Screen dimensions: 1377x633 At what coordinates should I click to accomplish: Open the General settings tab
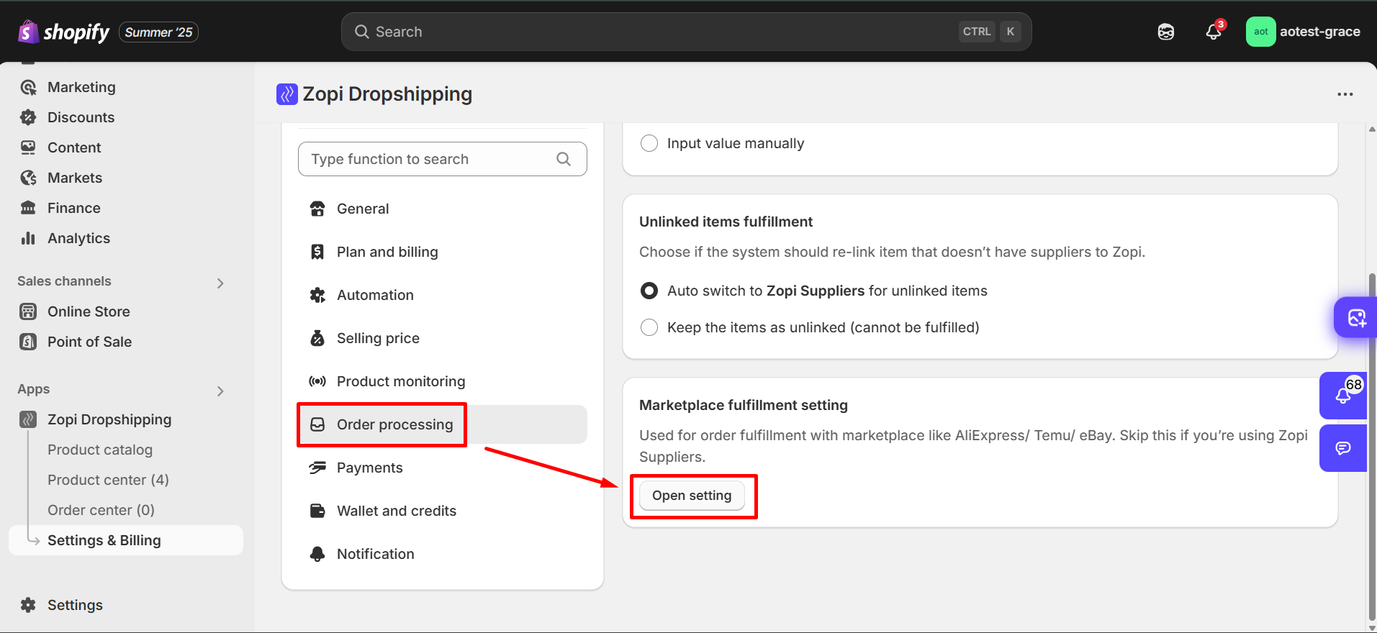pos(442,209)
